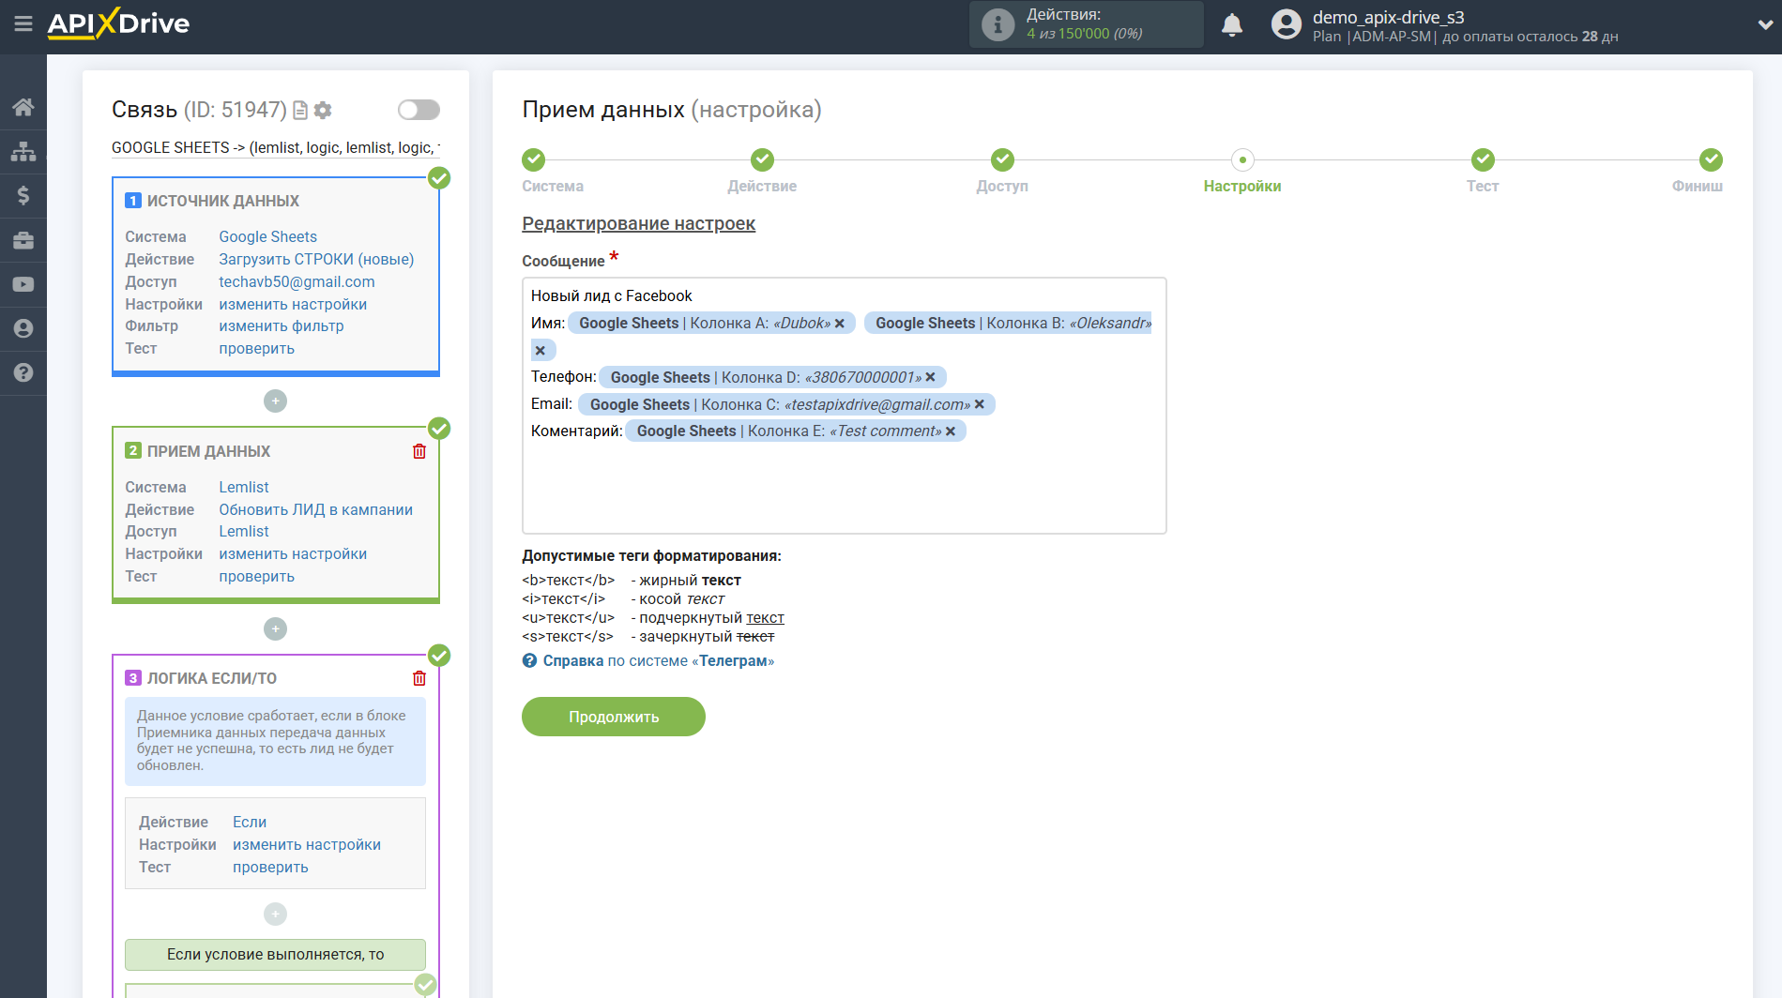1782x998 pixels.
Task: Click проверить in logic block
Action: (270, 868)
